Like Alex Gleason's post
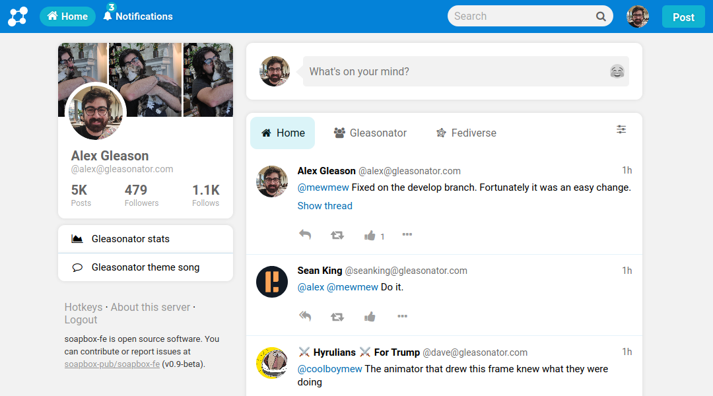The height and width of the screenshot is (396, 713). 370,236
